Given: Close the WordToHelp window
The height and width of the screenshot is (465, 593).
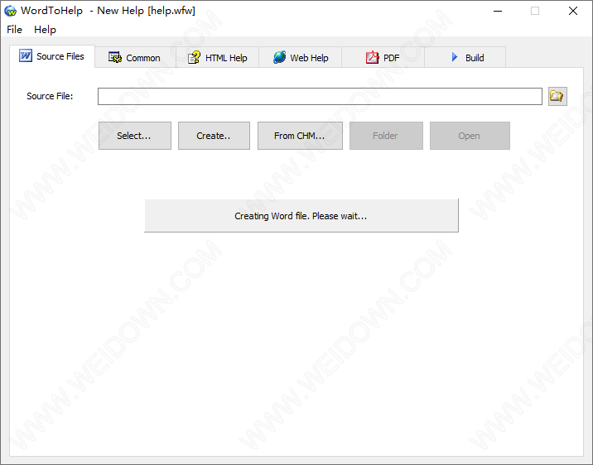Looking at the screenshot, I should pos(573,11).
